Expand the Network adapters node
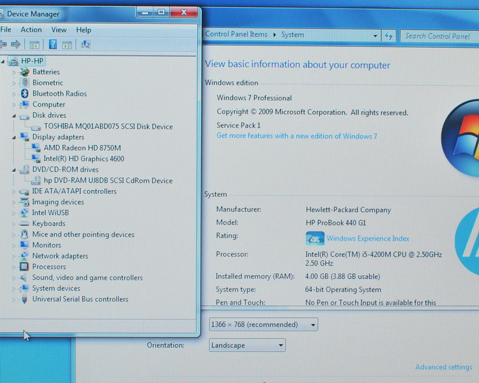 [x=14, y=257]
